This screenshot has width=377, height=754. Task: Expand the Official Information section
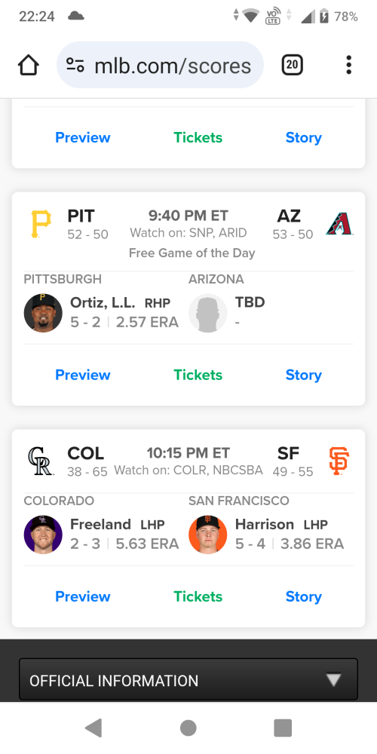coord(188,679)
